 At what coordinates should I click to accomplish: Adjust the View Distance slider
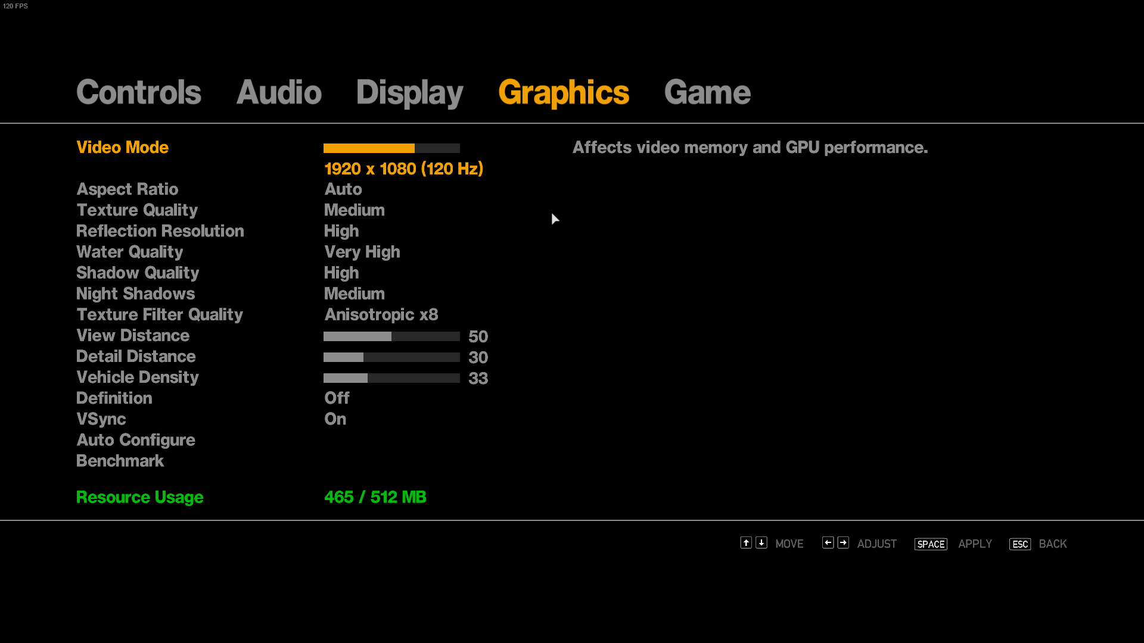[x=391, y=336]
